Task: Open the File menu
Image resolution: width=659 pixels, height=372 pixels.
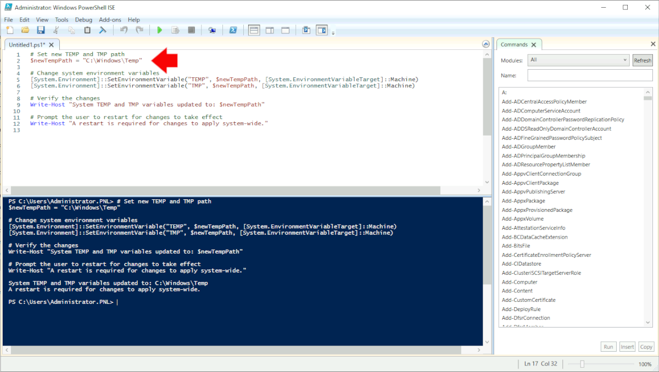Action: pyautogui.click(x=8, y=20)
